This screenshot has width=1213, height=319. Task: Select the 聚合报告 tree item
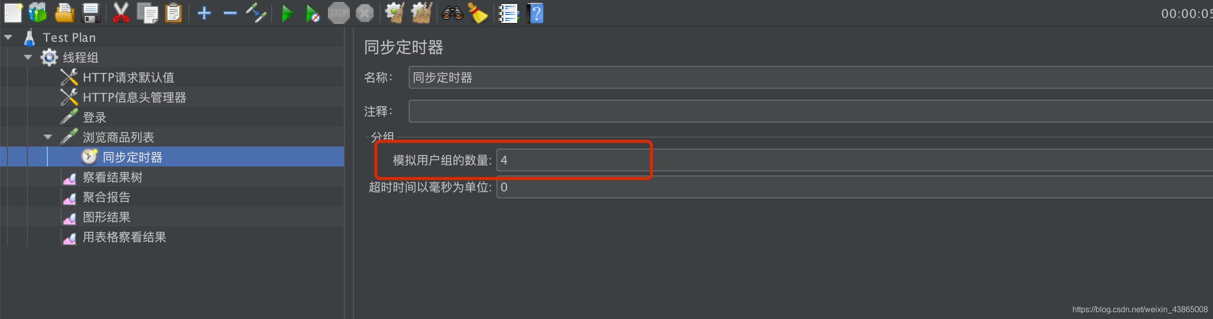107,197
